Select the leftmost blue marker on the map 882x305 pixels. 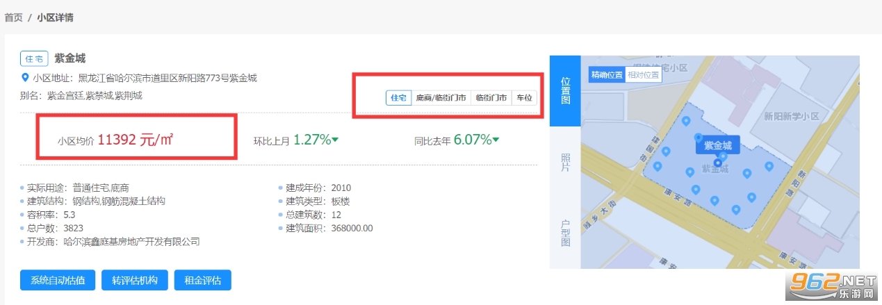point(658,166)
